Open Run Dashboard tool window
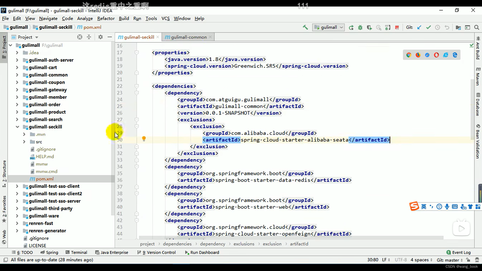The image size is (482, 271). [x=202, y=252]
